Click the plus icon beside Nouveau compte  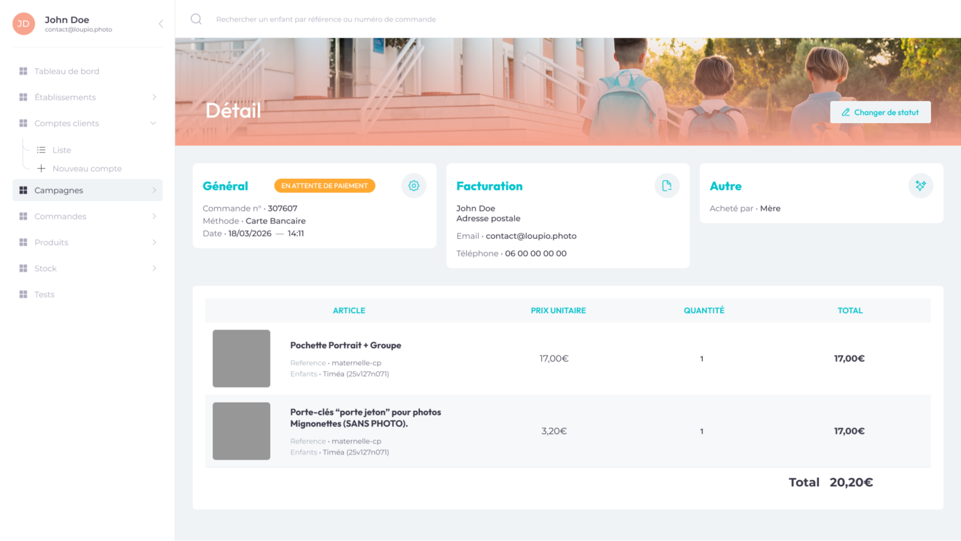point(41,168)
